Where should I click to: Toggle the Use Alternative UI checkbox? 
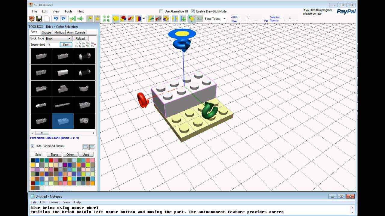click(161, 11)
